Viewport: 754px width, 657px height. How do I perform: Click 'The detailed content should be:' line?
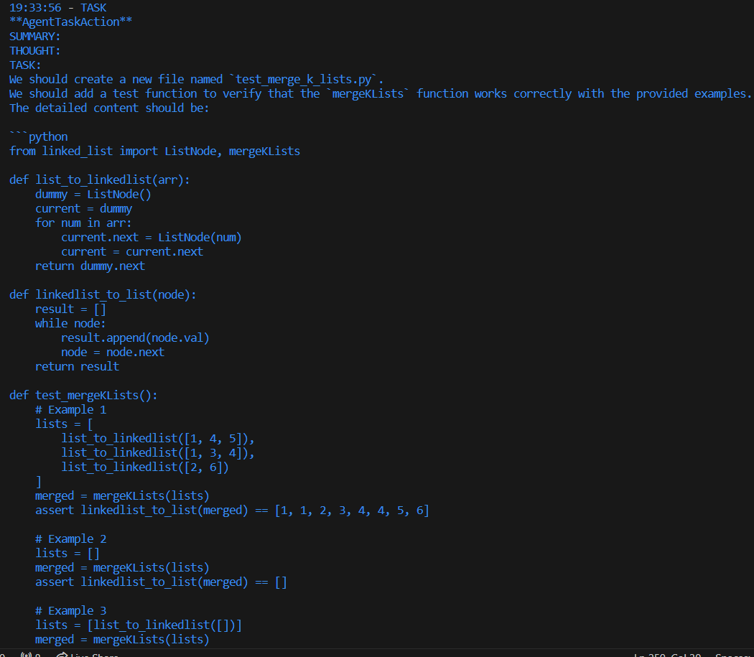pos(109,108)
